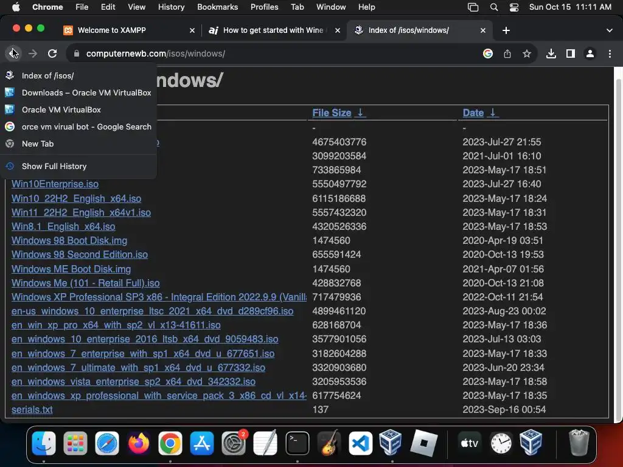Select the Index of /isos/windows/ tab
This screenshot has height=467, width=623.
point(420,30)
